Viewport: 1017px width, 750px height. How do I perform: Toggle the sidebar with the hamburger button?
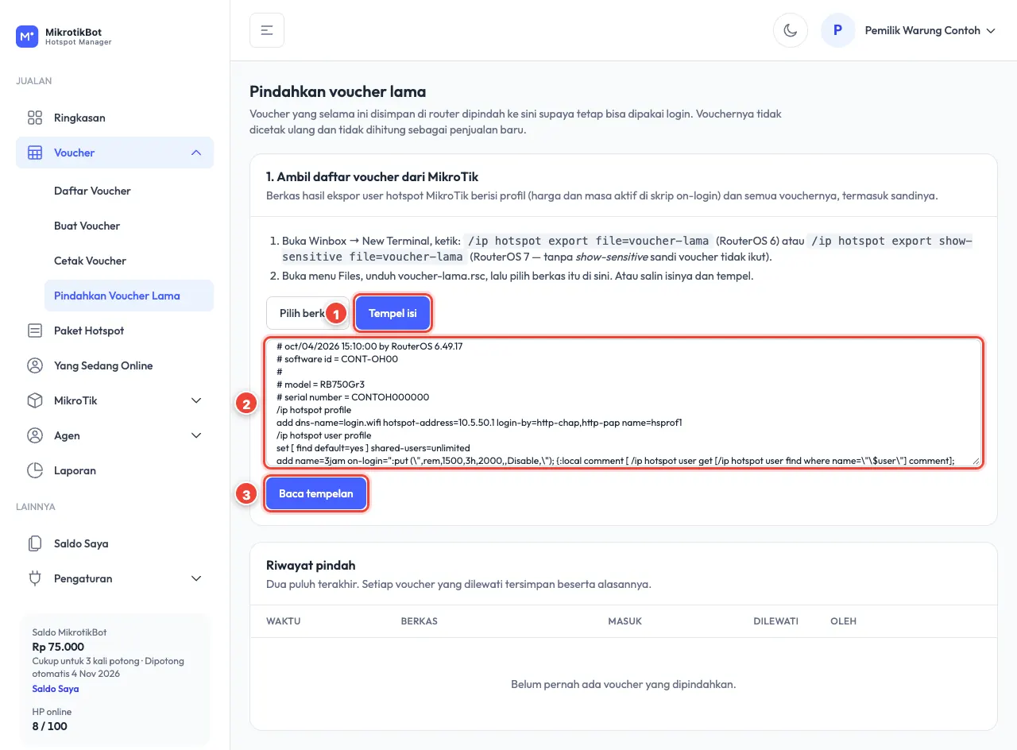267,30
